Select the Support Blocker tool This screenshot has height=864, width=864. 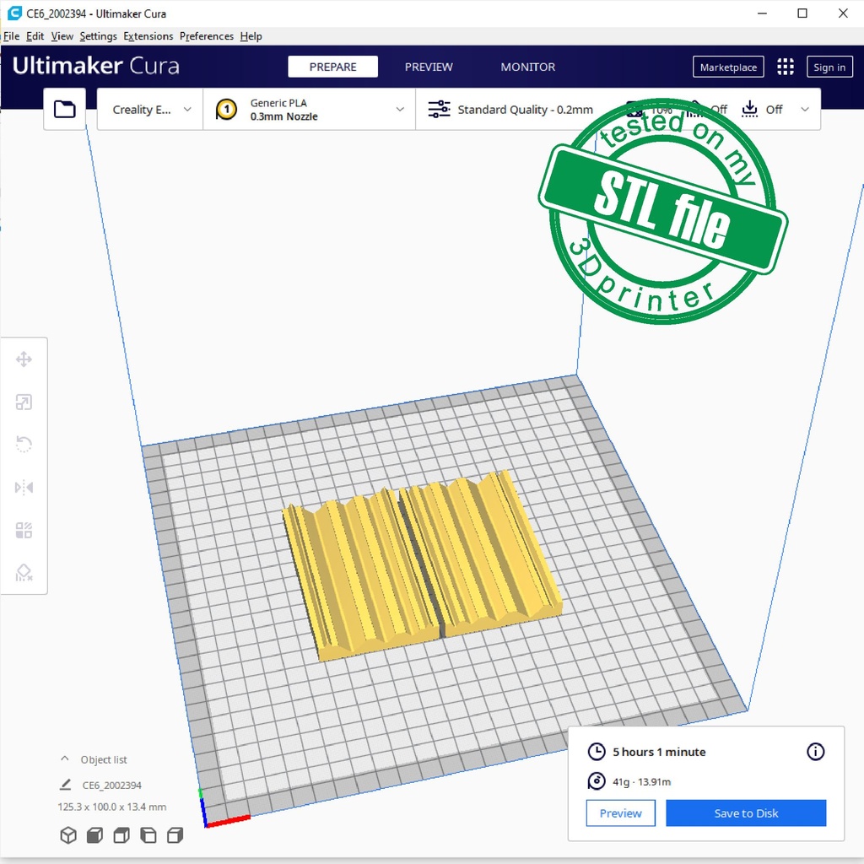point(24,574)
